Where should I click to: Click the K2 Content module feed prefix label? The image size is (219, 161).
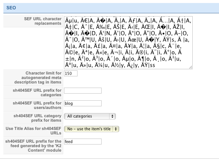click(33, 146)
